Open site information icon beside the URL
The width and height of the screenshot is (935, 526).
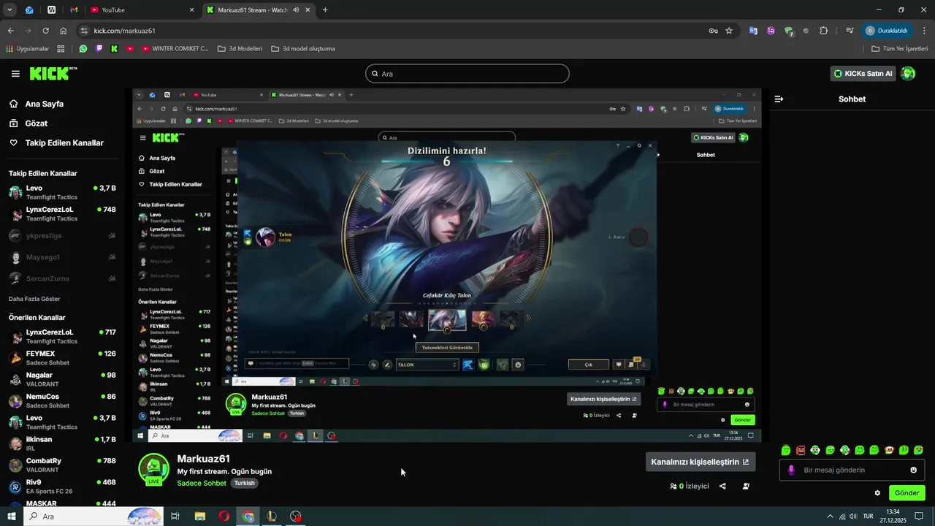point(84,31)
